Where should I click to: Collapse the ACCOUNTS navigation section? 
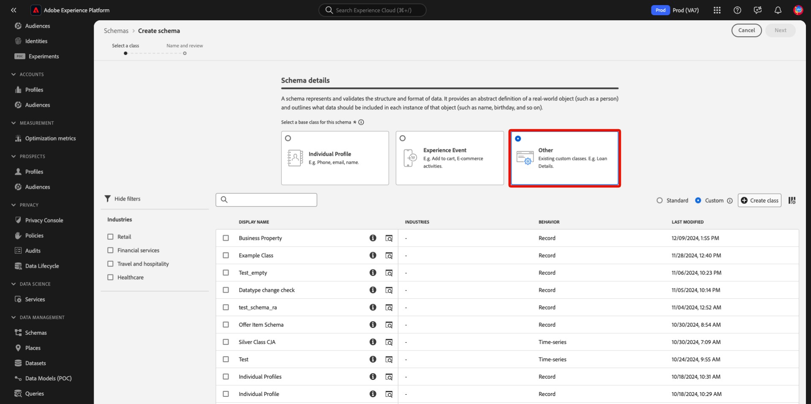[x=14, y=74]
